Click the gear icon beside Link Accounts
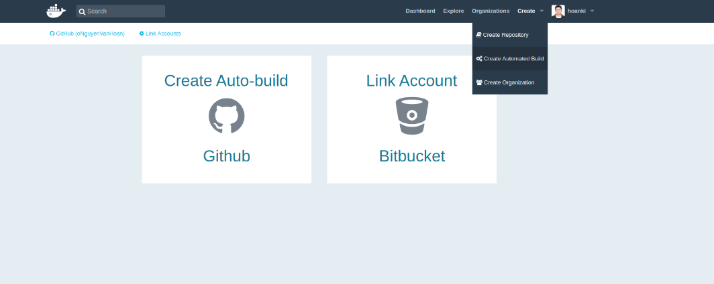 pos(142,33)
